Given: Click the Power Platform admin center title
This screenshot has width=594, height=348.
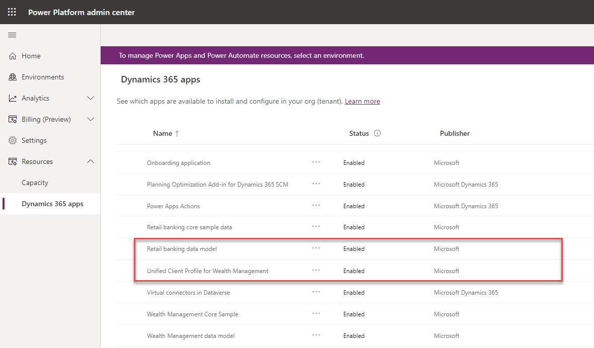Looking at the screenshot, I should (x=82, y=12).
